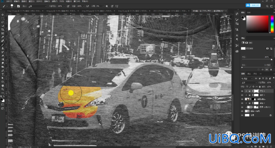Select the Clone Stamp tool

click(x=3, y=48)
